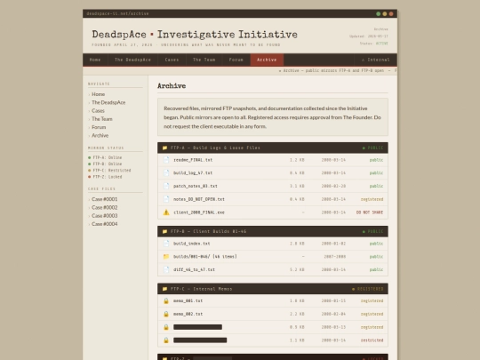Image resolution: width=480 pixels, height=360 pixels.
Task: Click the folder icon in FTP-B header
Action: coord(164,231)
